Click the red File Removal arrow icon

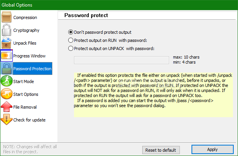(x=7, y=107)
